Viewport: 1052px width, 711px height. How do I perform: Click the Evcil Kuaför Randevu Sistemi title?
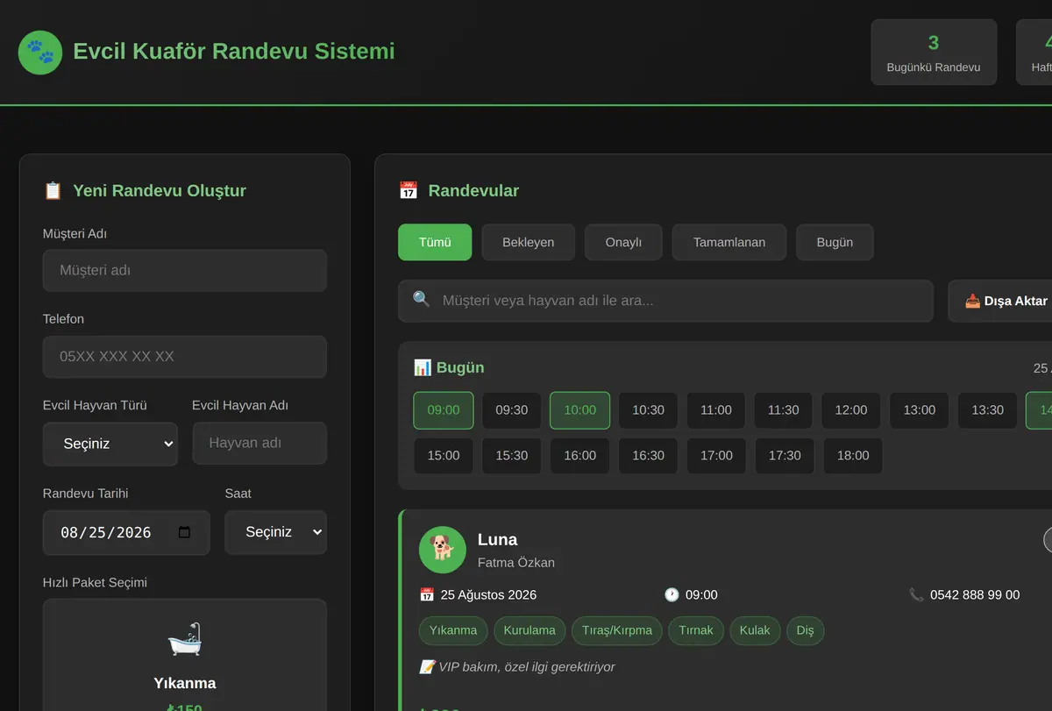coord(234,52)
